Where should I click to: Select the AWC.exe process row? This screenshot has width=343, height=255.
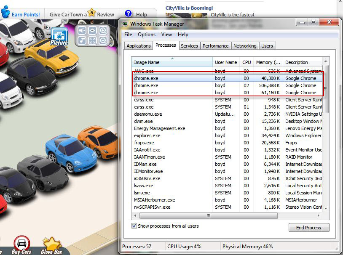coord(227,71)
